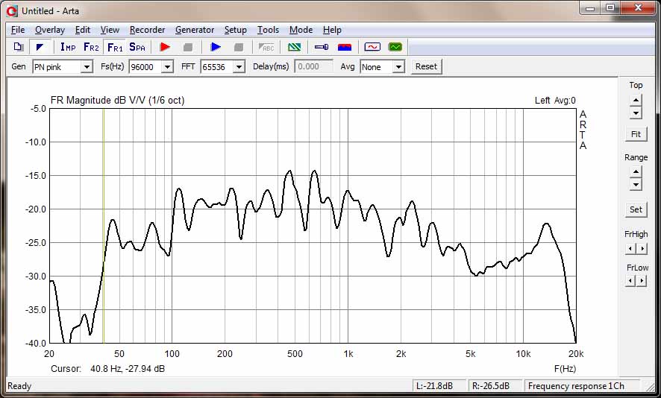
Task: Click the Reset button
Action: pos(426,66)
